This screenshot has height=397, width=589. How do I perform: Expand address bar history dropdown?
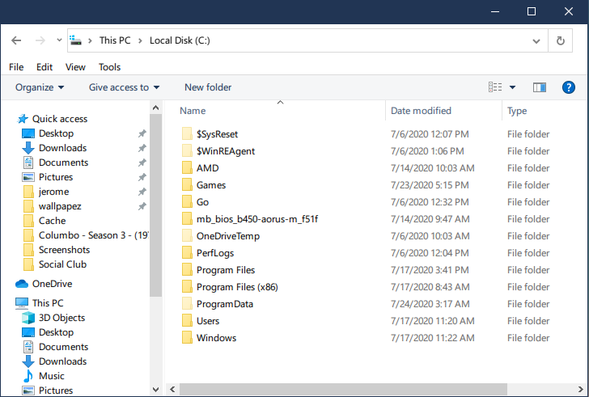click(536, 40)
